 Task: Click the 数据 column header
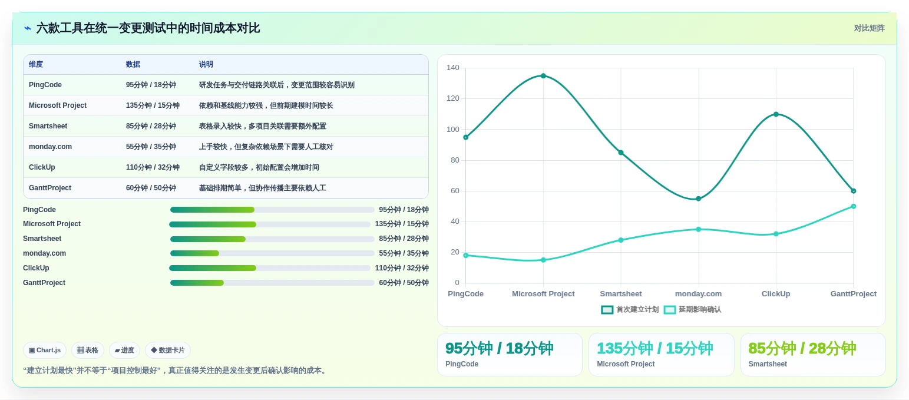(133, 65)
